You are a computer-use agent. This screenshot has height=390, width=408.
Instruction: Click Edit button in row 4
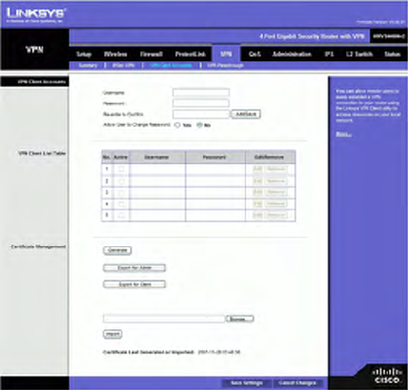pyautogui.click(x=257, y=204)
